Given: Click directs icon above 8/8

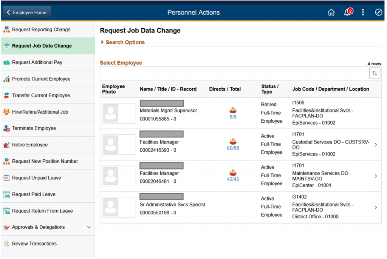Looking at the screenshot, I should click(233, 110).
